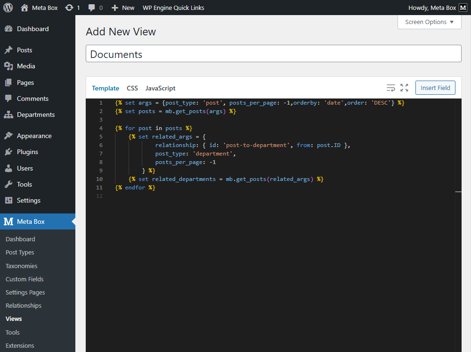Click the WordPress logo icon

click(x=8, y=8)
